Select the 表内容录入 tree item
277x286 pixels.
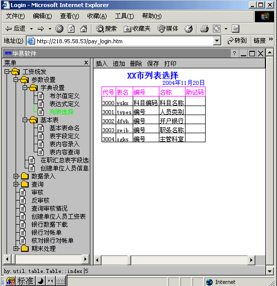[64, 144]
